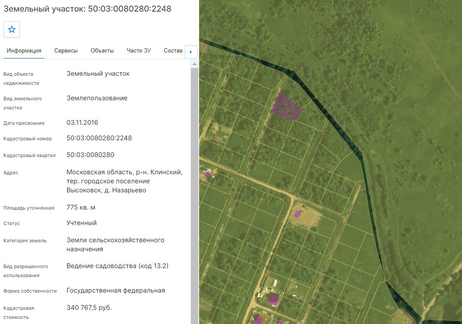Image resolution: width=462 pixels, height=324 pixels.
Task: Open the Объекты tab
Action: (x=102, y=51)
